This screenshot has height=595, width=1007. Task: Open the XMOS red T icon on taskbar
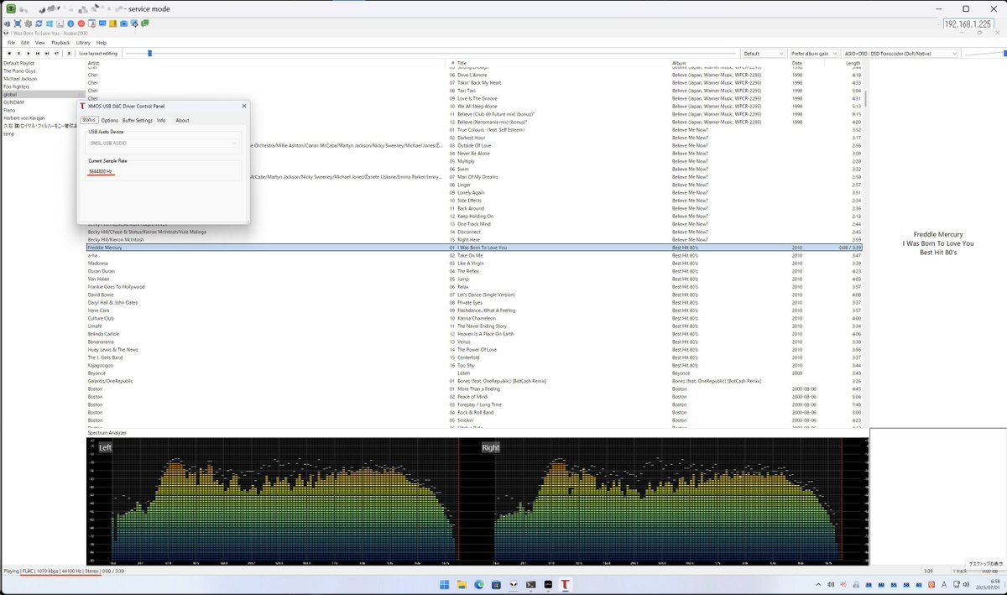[x=566, y=584]
